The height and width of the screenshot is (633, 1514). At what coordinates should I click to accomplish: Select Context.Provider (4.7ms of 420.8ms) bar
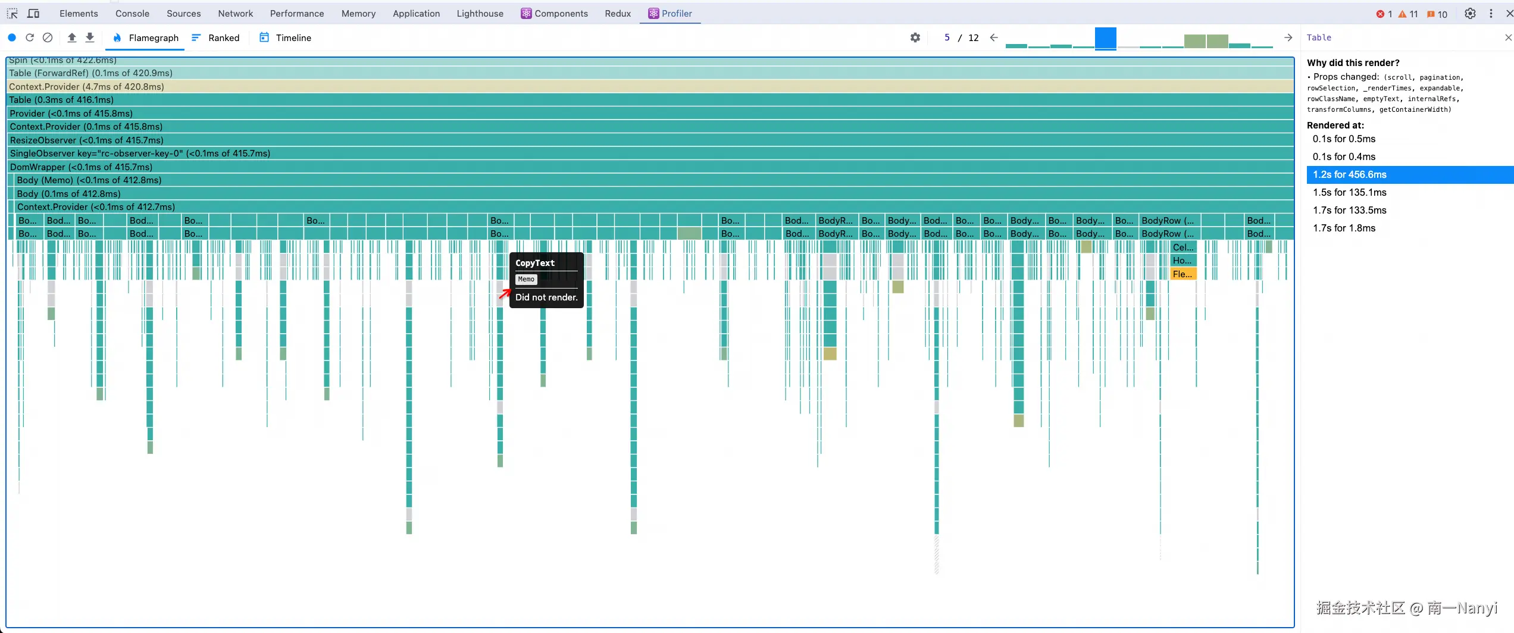650,87
